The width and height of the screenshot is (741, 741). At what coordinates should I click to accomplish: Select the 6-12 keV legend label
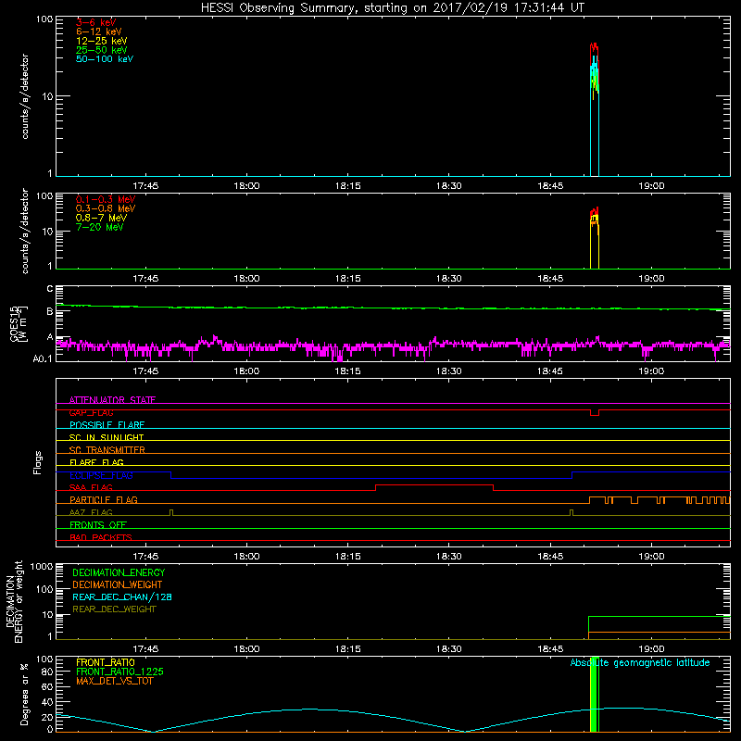click(x=99, y=31)
